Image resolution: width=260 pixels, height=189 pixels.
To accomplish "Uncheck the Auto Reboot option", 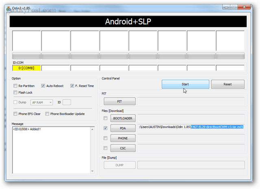I will (43, 86).
